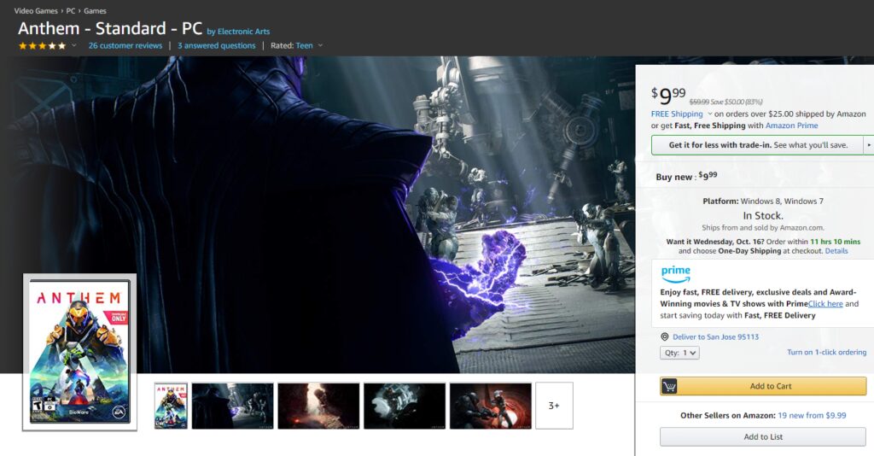
Task: Select the purple lightning scene thumbnail
Action: (232, 406)
